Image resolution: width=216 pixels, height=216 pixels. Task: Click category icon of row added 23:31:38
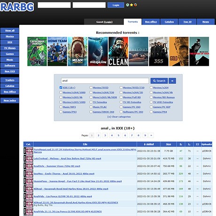coord(28,151)
